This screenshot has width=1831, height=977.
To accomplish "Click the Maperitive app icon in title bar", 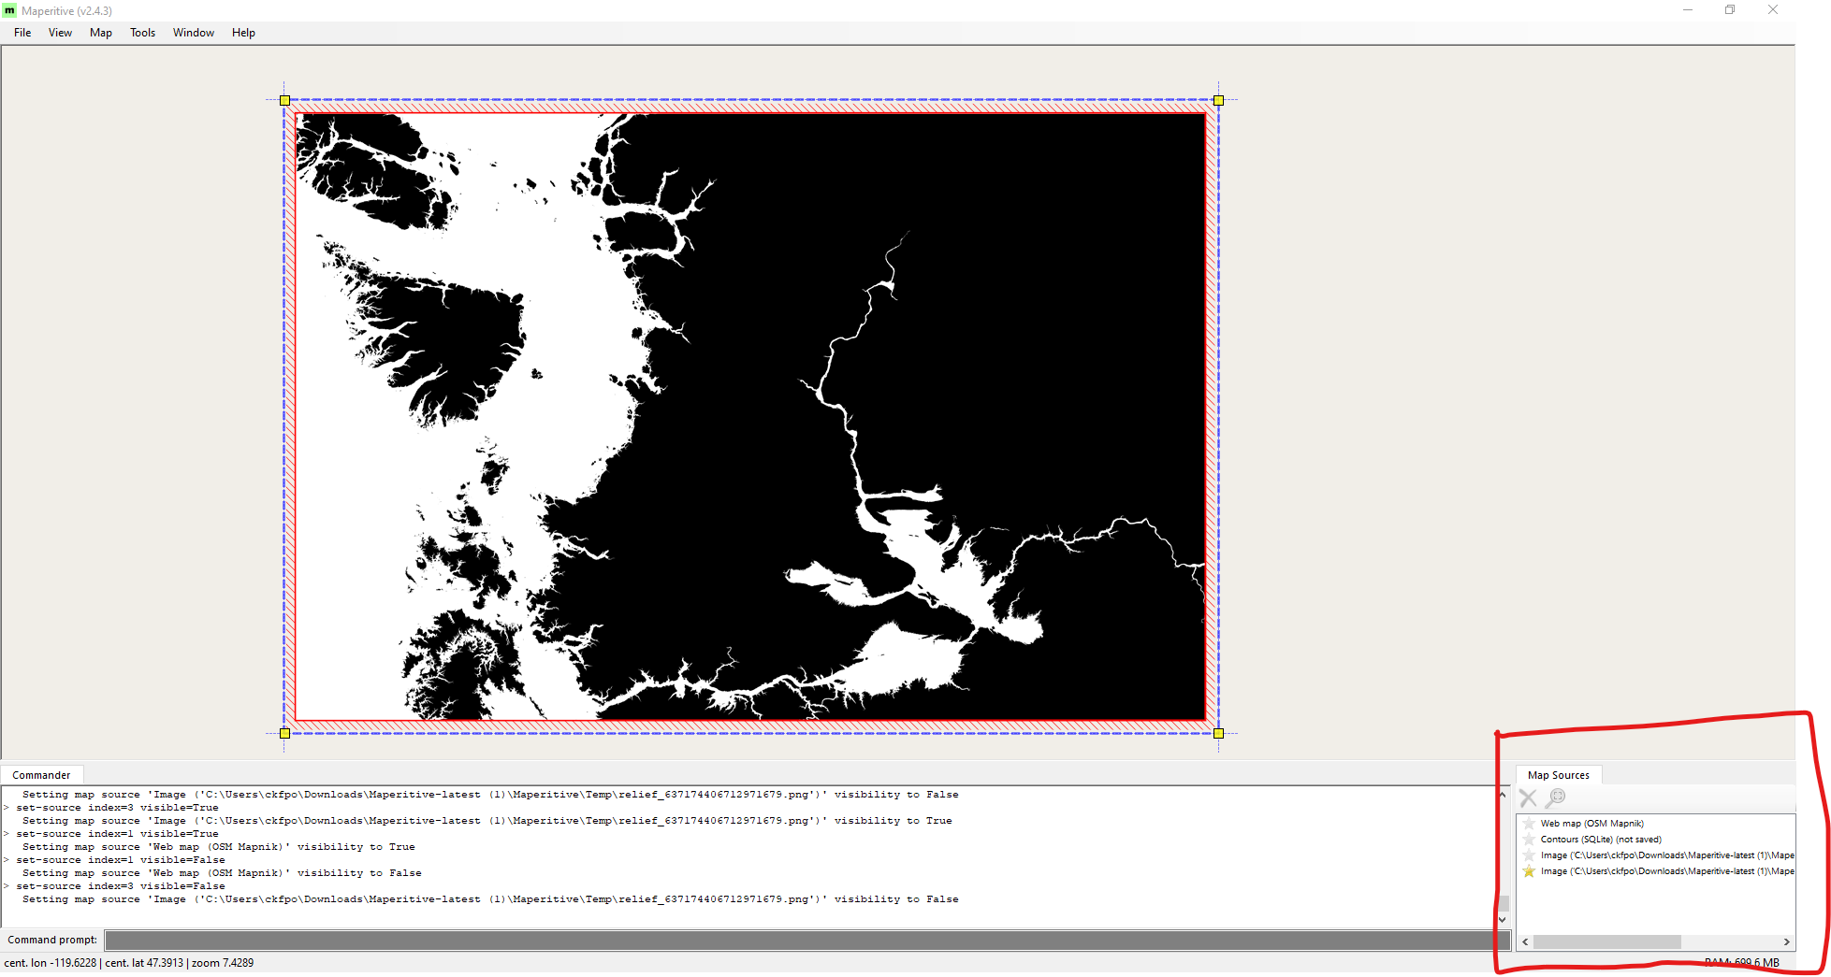I will click(x=11, y=10).
